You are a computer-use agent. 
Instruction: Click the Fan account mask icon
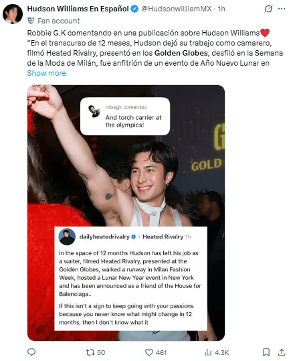31,21
